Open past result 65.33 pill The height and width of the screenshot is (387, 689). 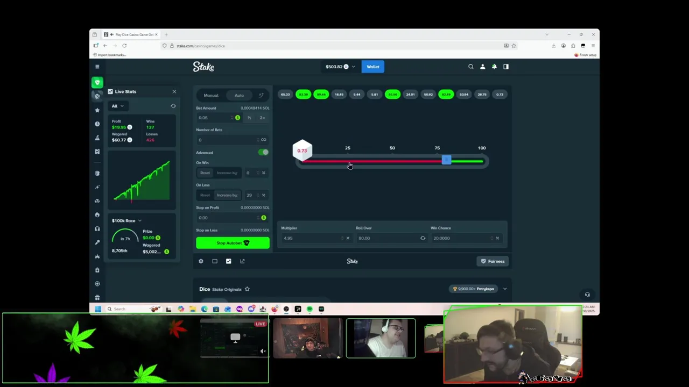pos(285,95)
